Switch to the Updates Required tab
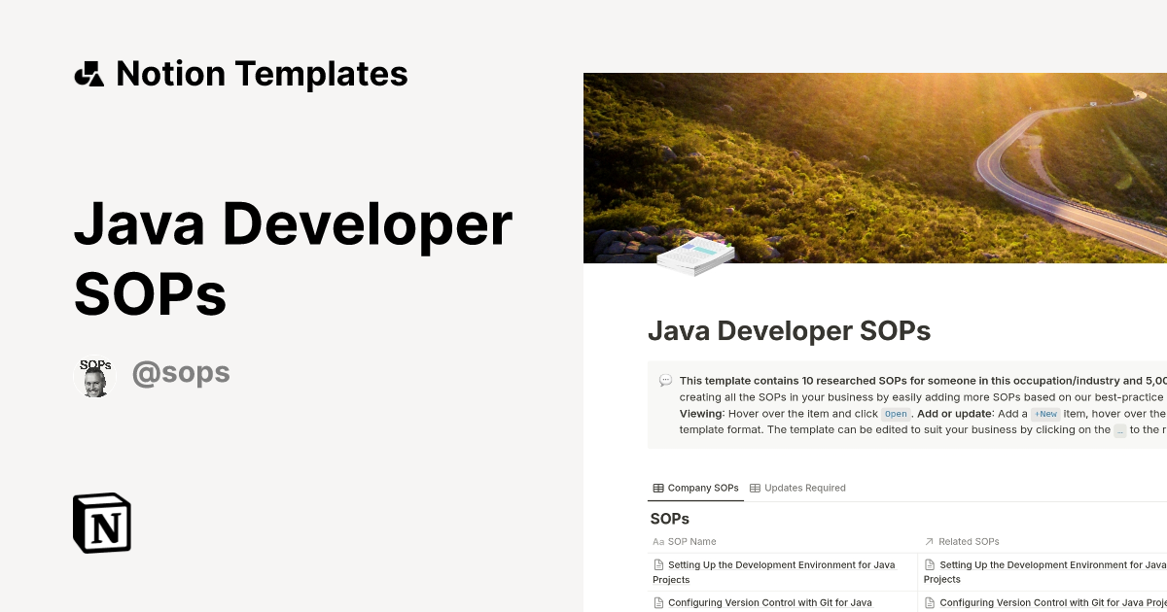 (805, 488)
